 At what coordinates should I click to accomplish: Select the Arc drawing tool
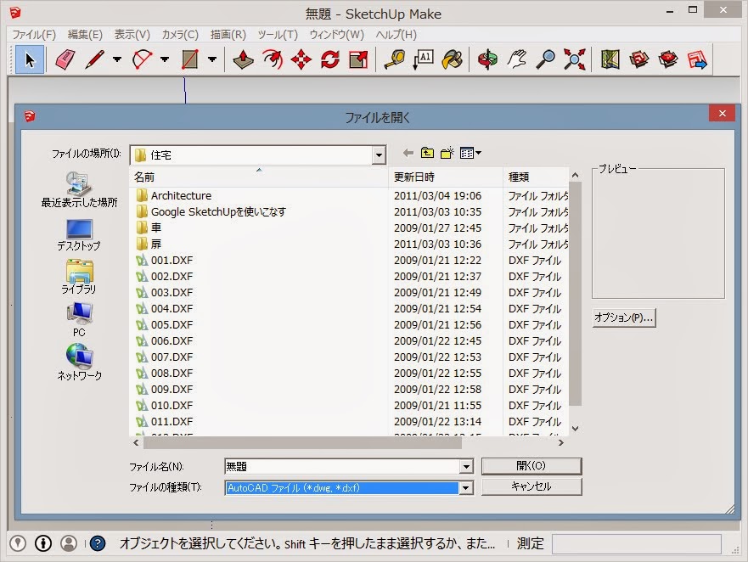pyautogui.click(x=142, y=59)
